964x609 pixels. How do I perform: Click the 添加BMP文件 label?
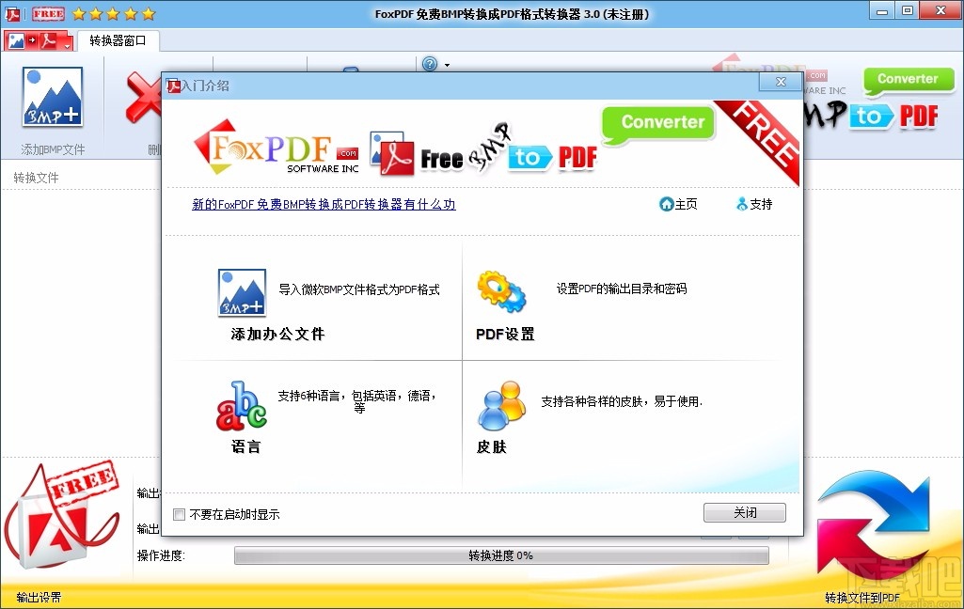53,149
